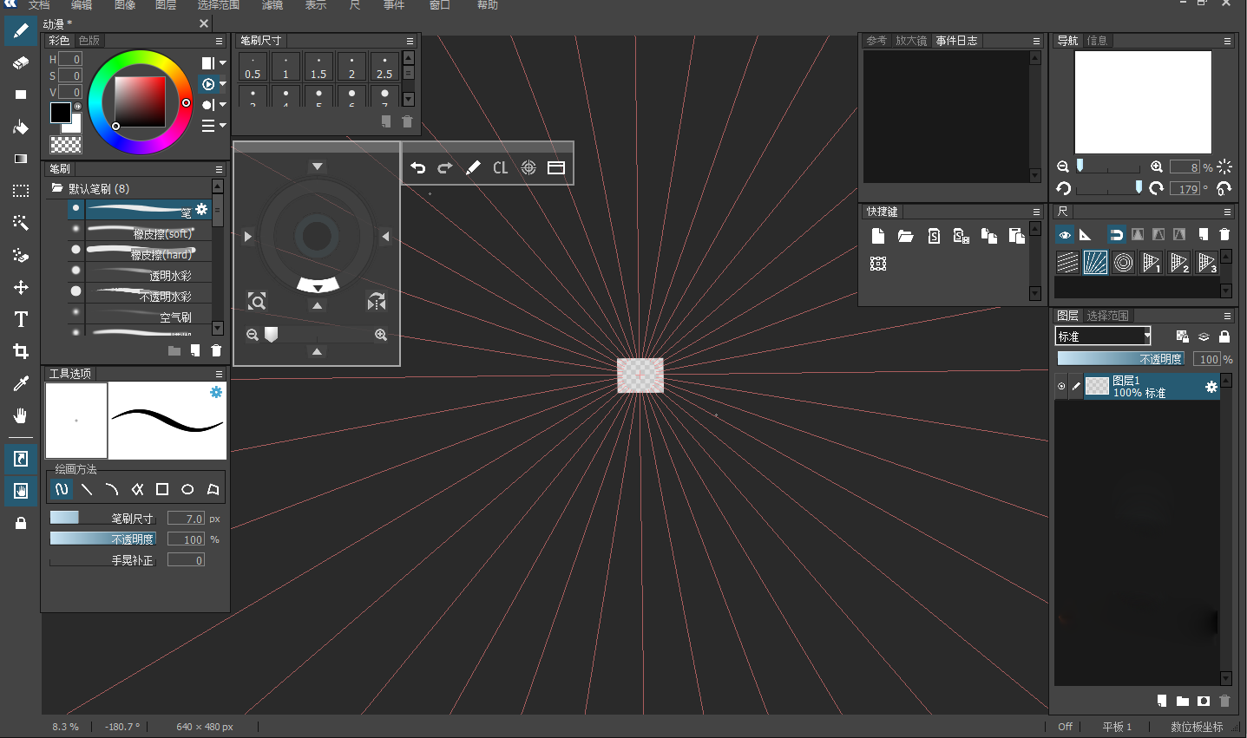Click the open file shortcut icon

pos(906,236)
